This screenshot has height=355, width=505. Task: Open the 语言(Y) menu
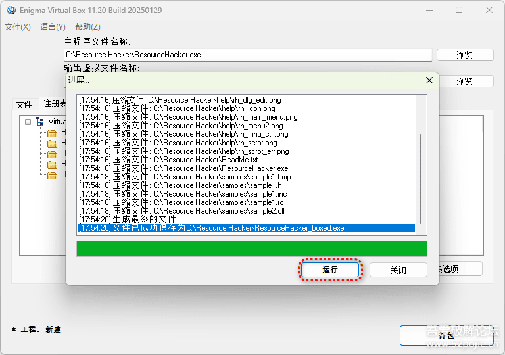pyautogui.click(x=53, y=27)
